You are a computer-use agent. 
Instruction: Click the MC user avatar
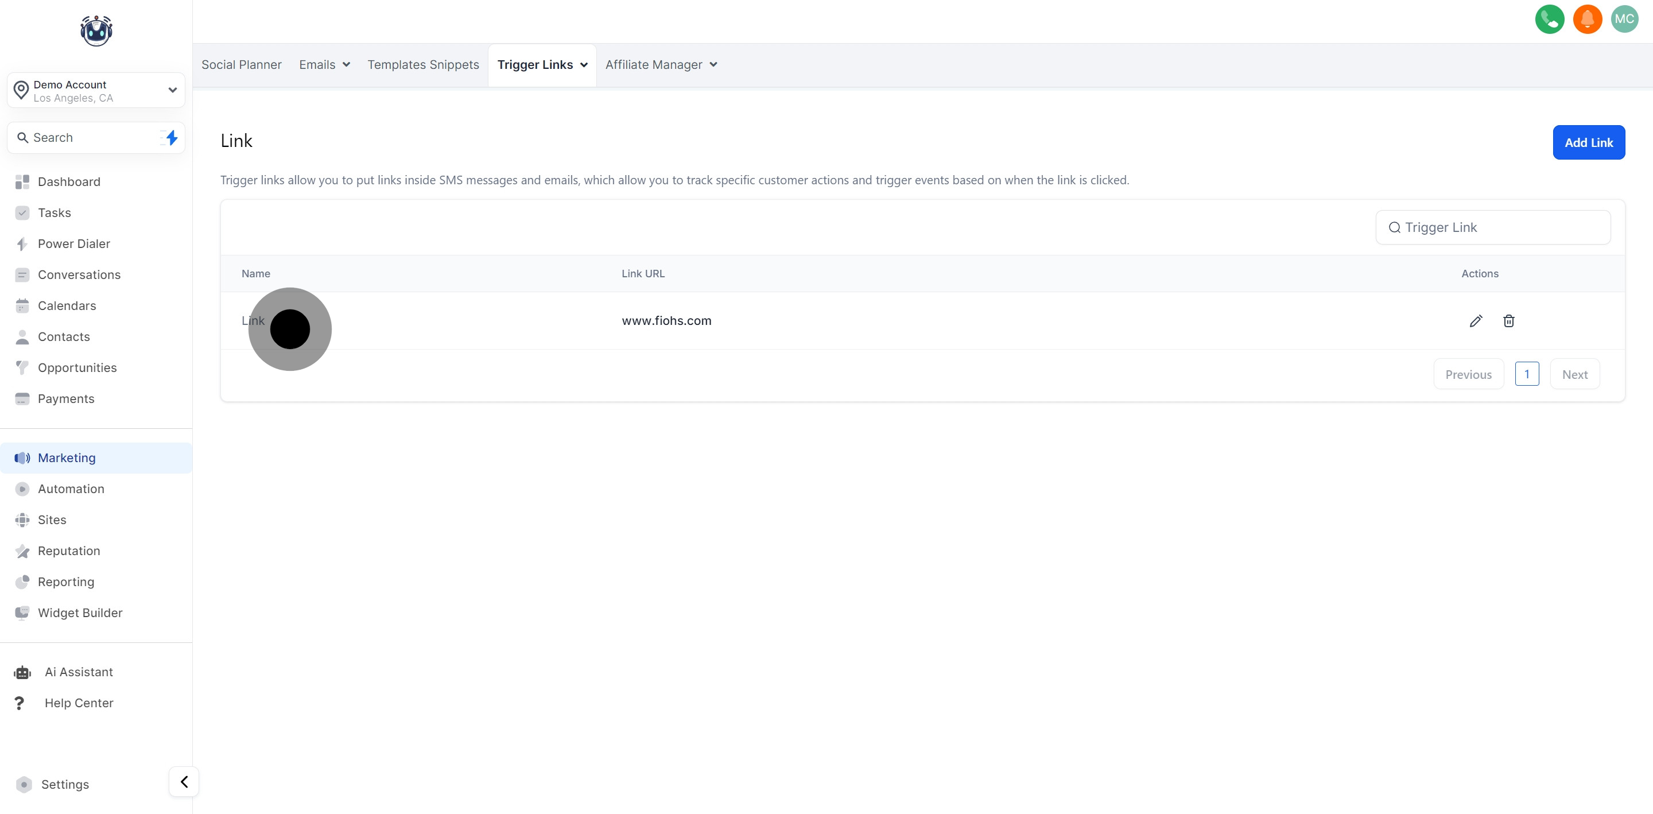pyautogui.click(x=1624, y=20)
